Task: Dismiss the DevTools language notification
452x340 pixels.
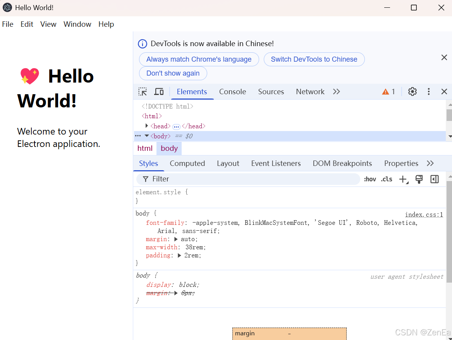Action: tap(444, 57)
